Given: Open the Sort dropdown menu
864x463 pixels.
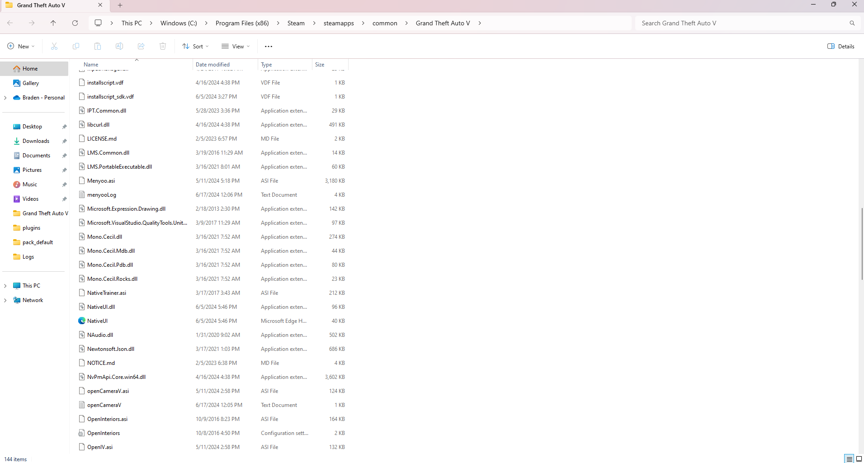Looking at the screenshot, I should point(195,46).
